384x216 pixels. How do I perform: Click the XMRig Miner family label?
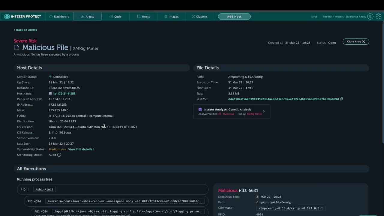(x=254, y=114)
